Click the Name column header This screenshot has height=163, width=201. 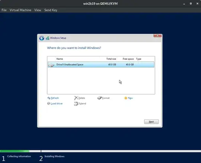pyautogui.click(x=60, y=59)
